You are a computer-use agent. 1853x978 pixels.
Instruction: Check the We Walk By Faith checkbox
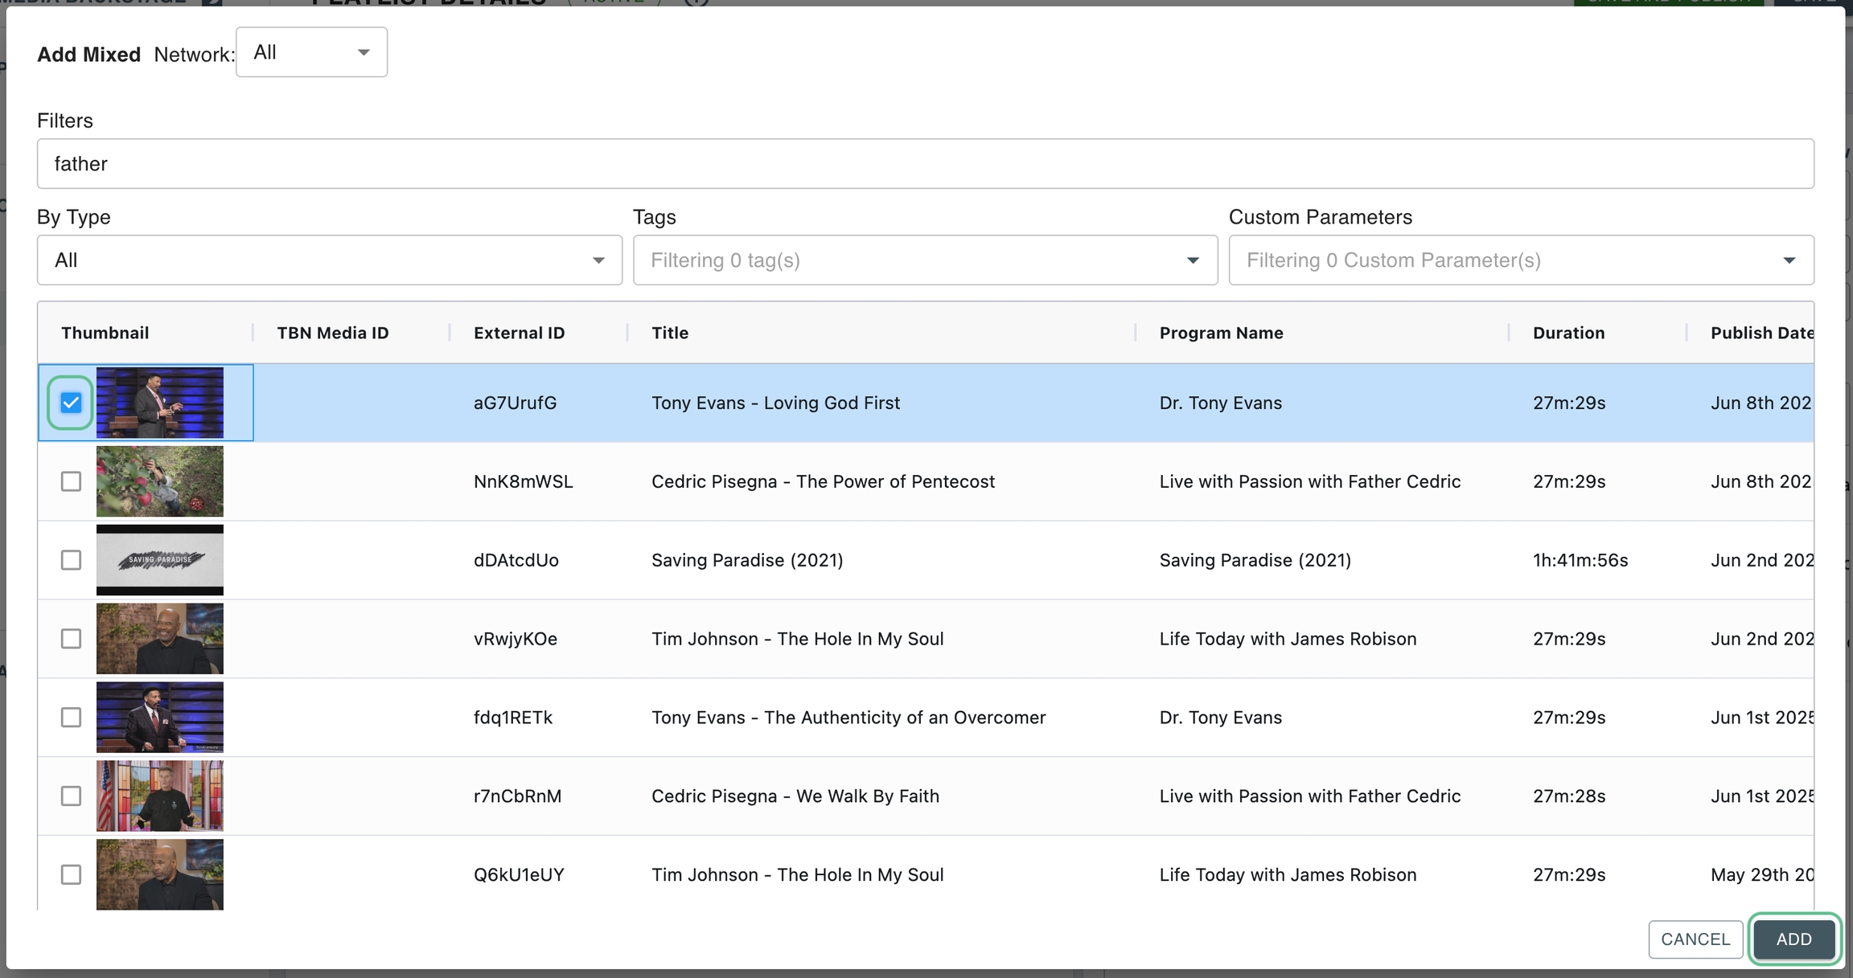click(71, 796)
